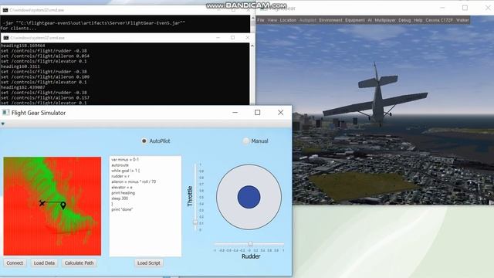Click the lower cmd.exe window icon

5,38
